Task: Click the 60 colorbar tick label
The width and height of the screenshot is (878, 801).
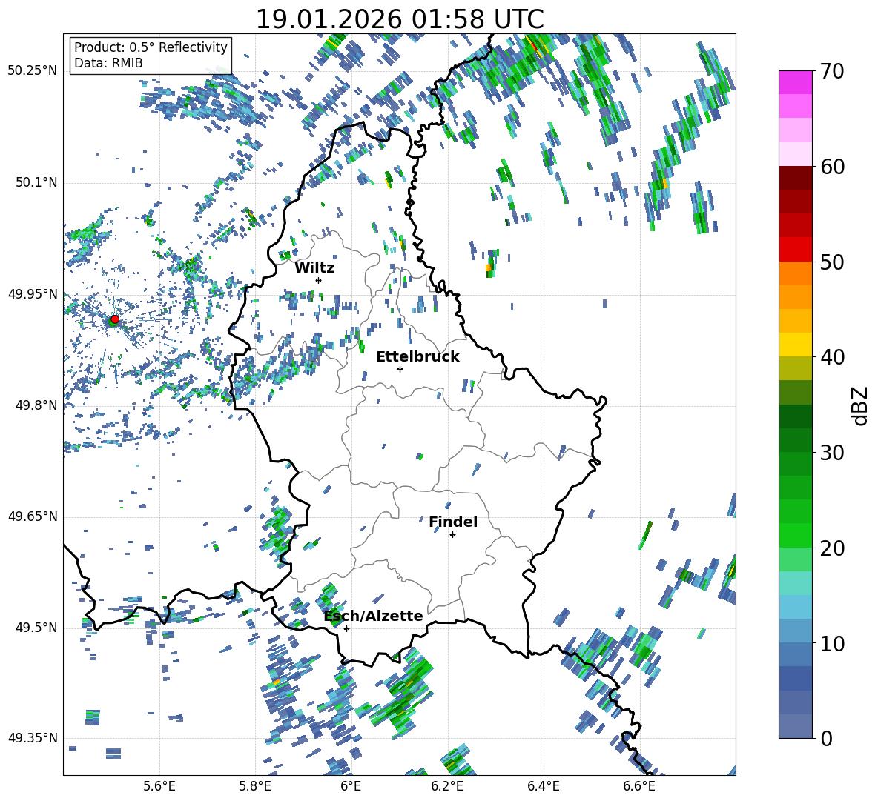Action: pos(832,167)
